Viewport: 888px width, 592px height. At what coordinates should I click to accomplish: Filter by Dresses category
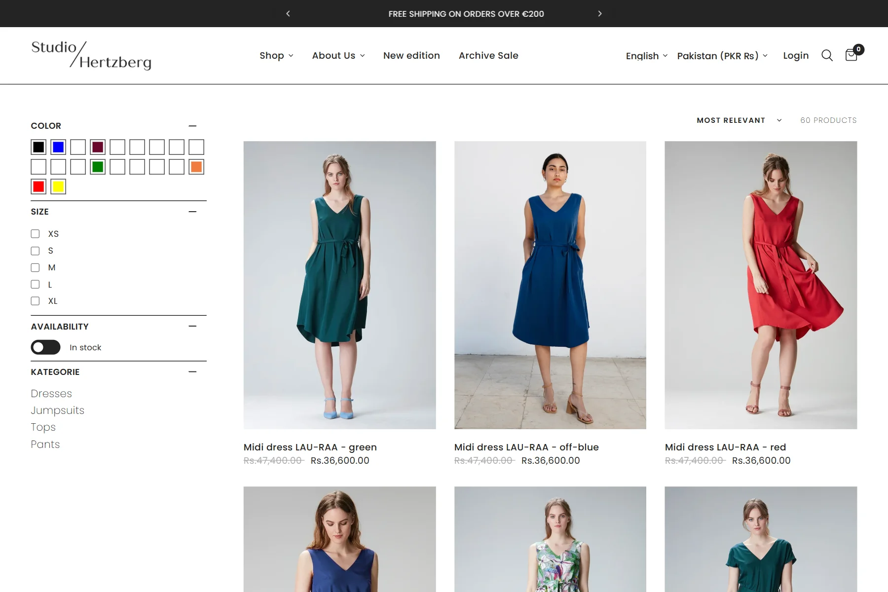(x=51, y=394)
